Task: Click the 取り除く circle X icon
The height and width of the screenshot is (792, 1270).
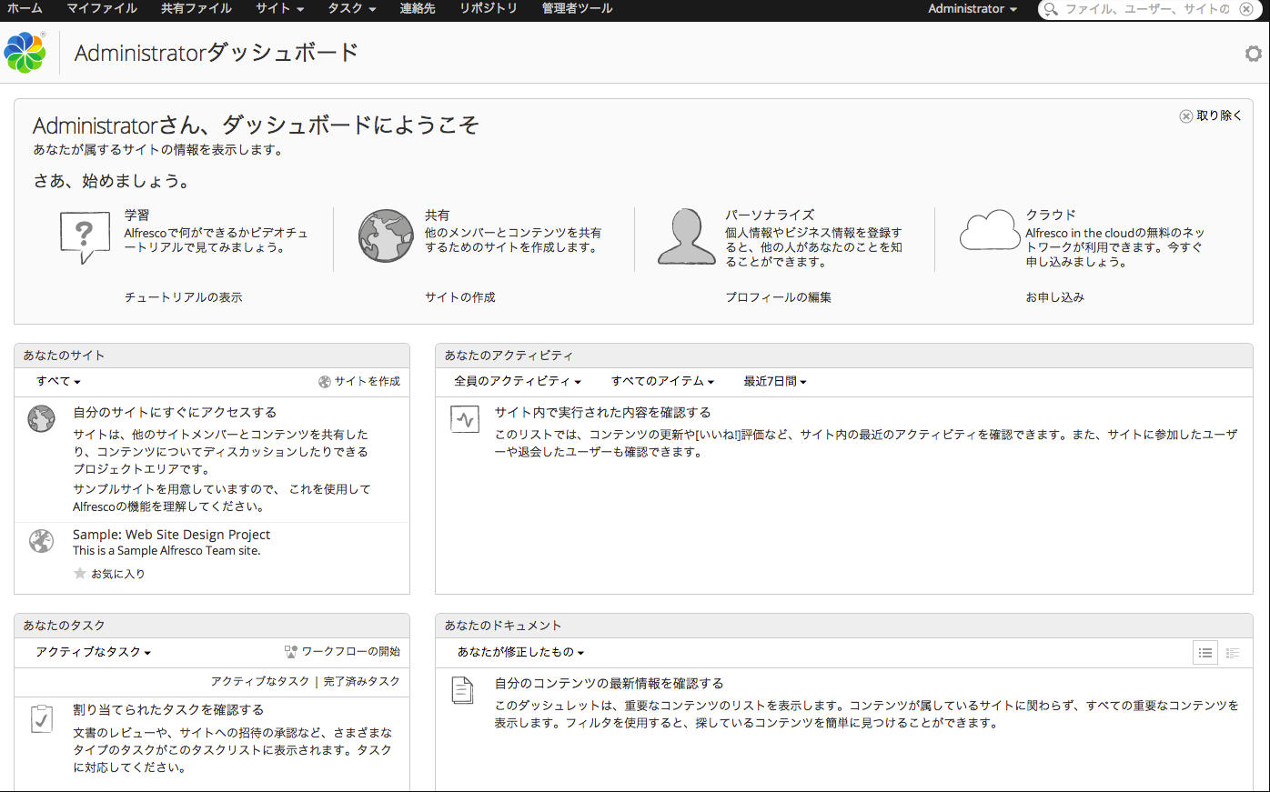Action: click(1186, 116)
